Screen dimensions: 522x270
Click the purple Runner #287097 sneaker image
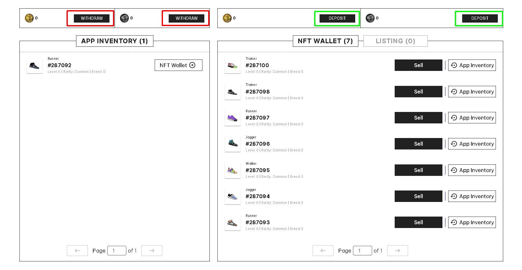(232, 118)
